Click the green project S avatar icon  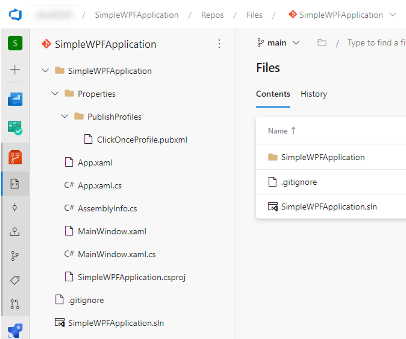point(15,43)
